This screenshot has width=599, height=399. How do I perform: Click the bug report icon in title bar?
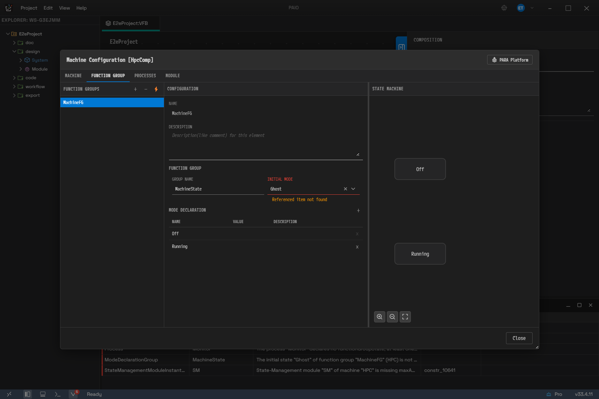(504, 8)
